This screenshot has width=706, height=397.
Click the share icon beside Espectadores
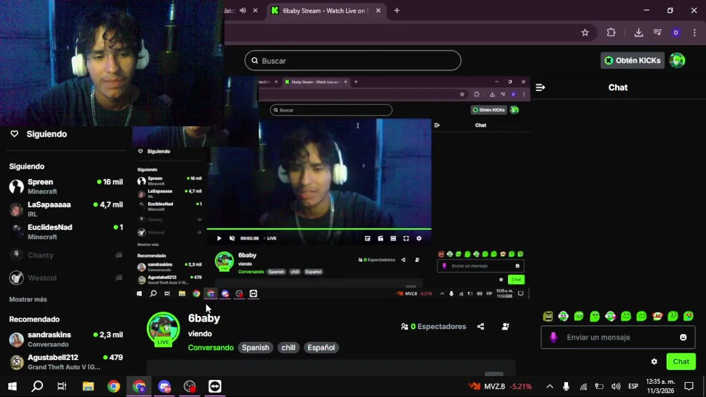pyautogui.click(x=480, y=326)
